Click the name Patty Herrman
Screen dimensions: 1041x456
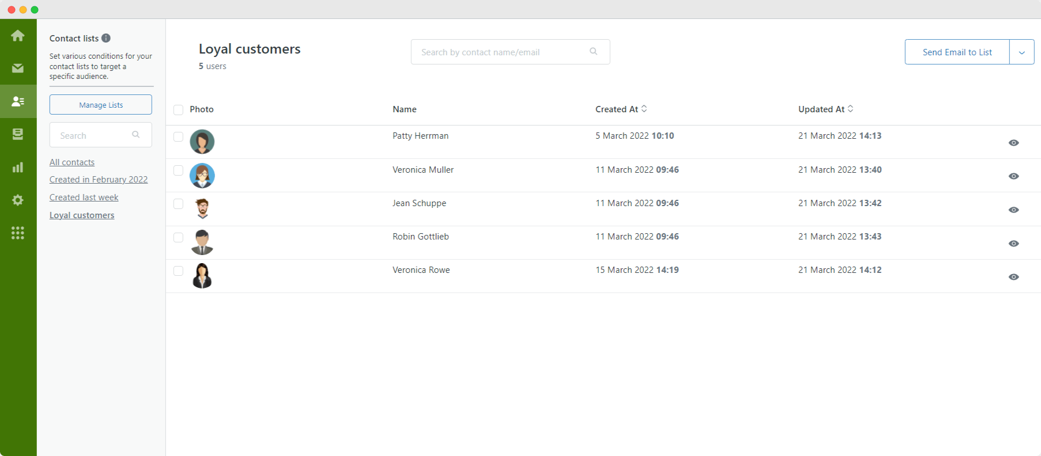pos(420,136)
